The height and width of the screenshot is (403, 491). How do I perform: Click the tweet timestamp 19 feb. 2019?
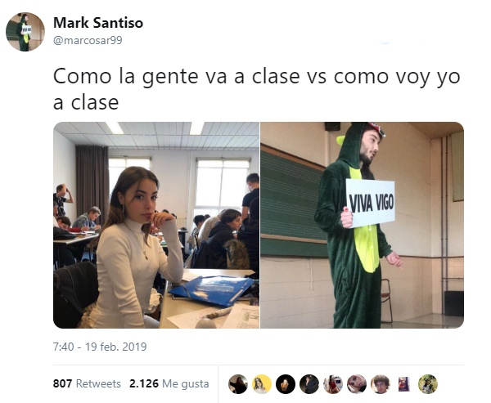[100, 347]
